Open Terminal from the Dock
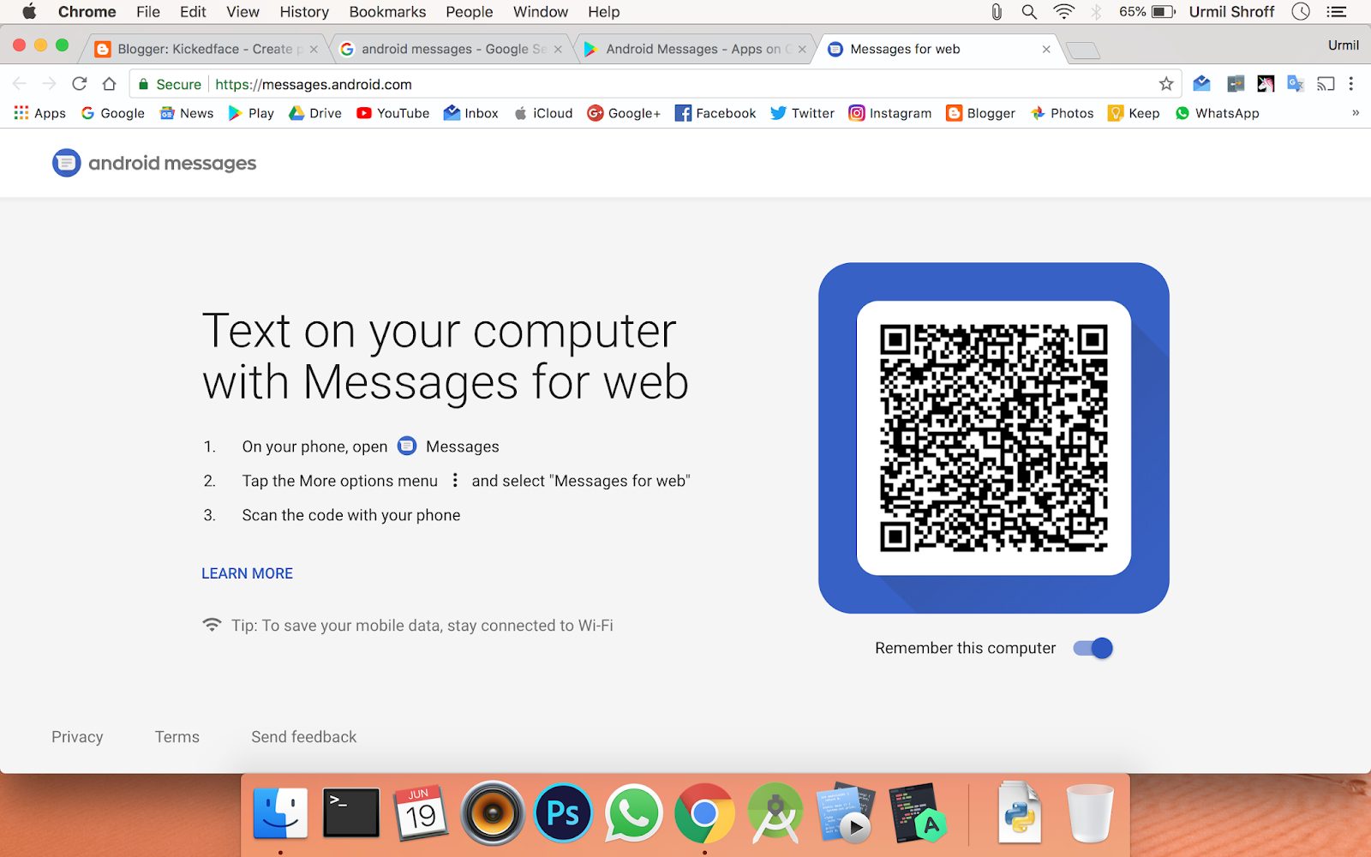Image resolution: width=1371 pixels, height=857 pixels. (x=351, y=812)
